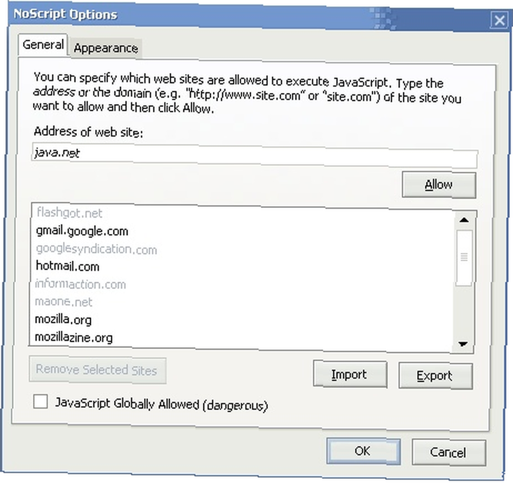Click the Import button
Image resolution: width=513 pixels, height=483 pixels.
pos(350,374)
